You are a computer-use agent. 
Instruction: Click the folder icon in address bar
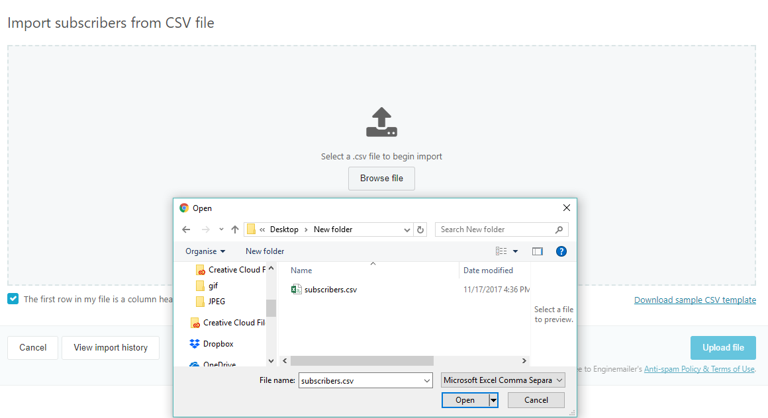click(252, 229)
